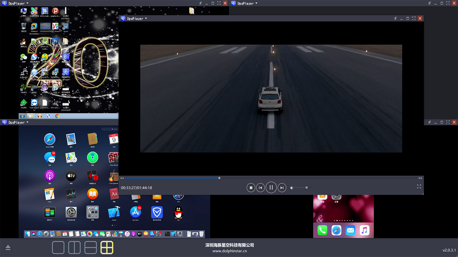
Task: Mute audio via the speaker icon
Action: click(x=292, y=188)
